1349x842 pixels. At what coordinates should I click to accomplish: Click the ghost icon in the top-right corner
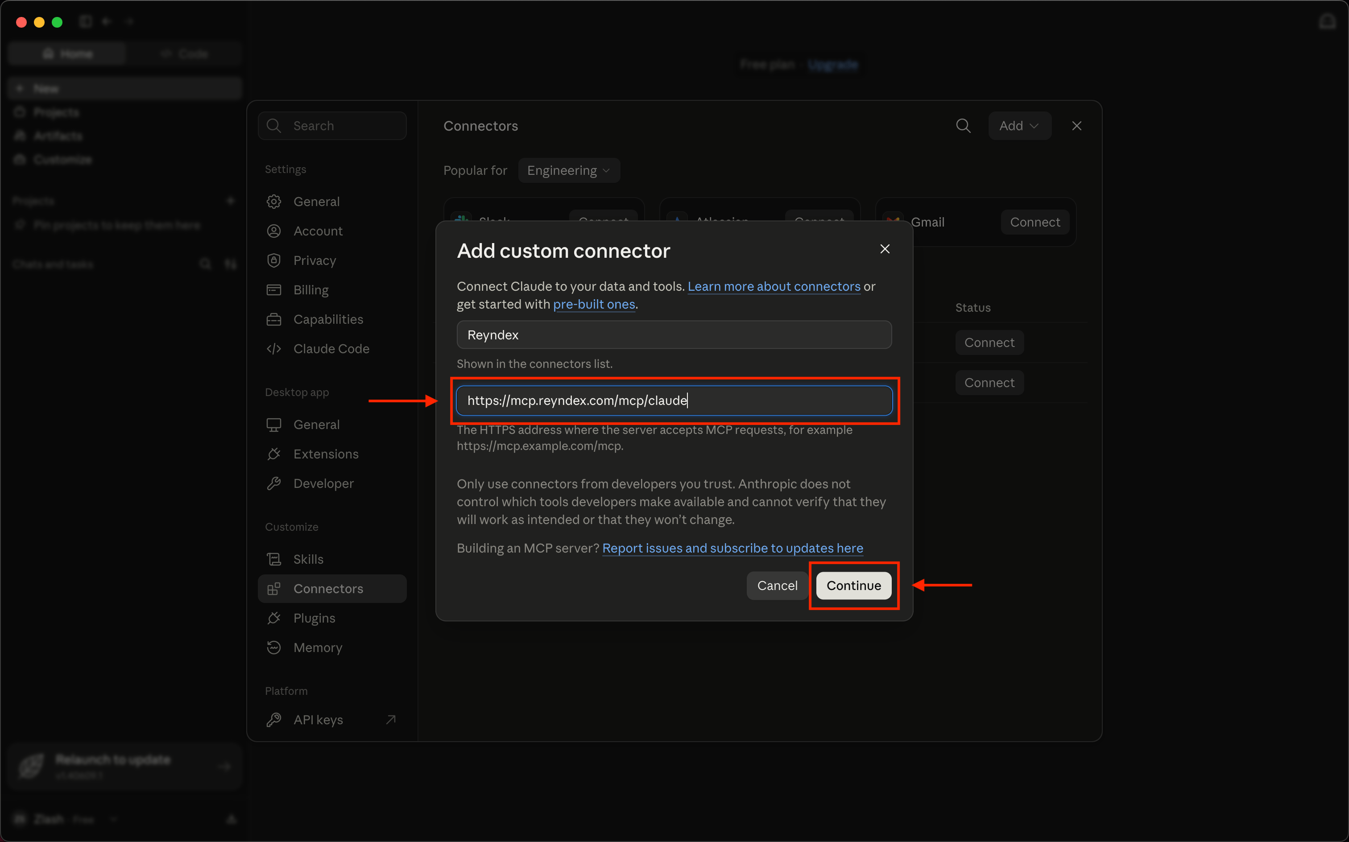[x=1327, y=21]
